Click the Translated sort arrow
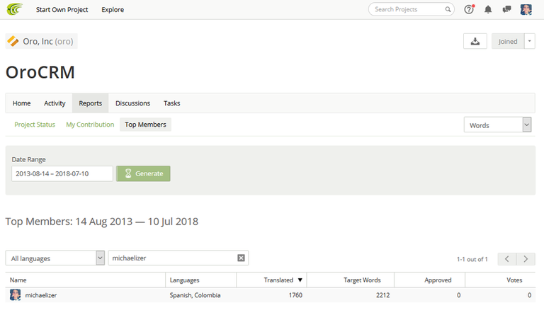Image resolution: width=544 pixels, height=310 pixels. coord(300,280)
